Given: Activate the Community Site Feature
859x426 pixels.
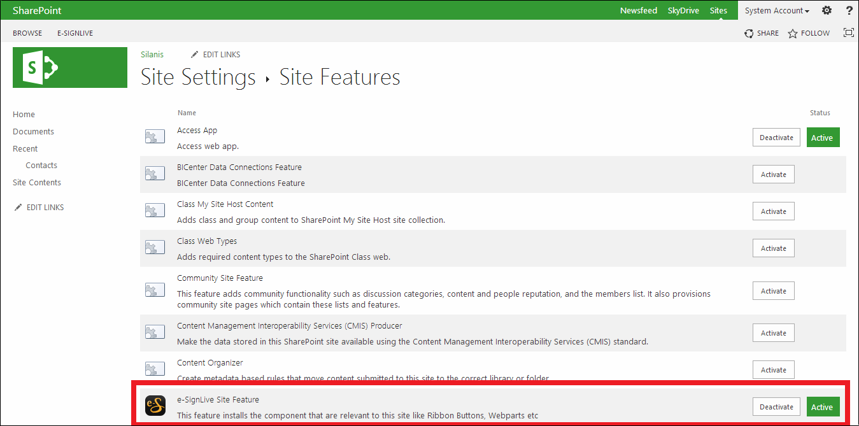Looking at the screenshot, I should tap(773, 291).
